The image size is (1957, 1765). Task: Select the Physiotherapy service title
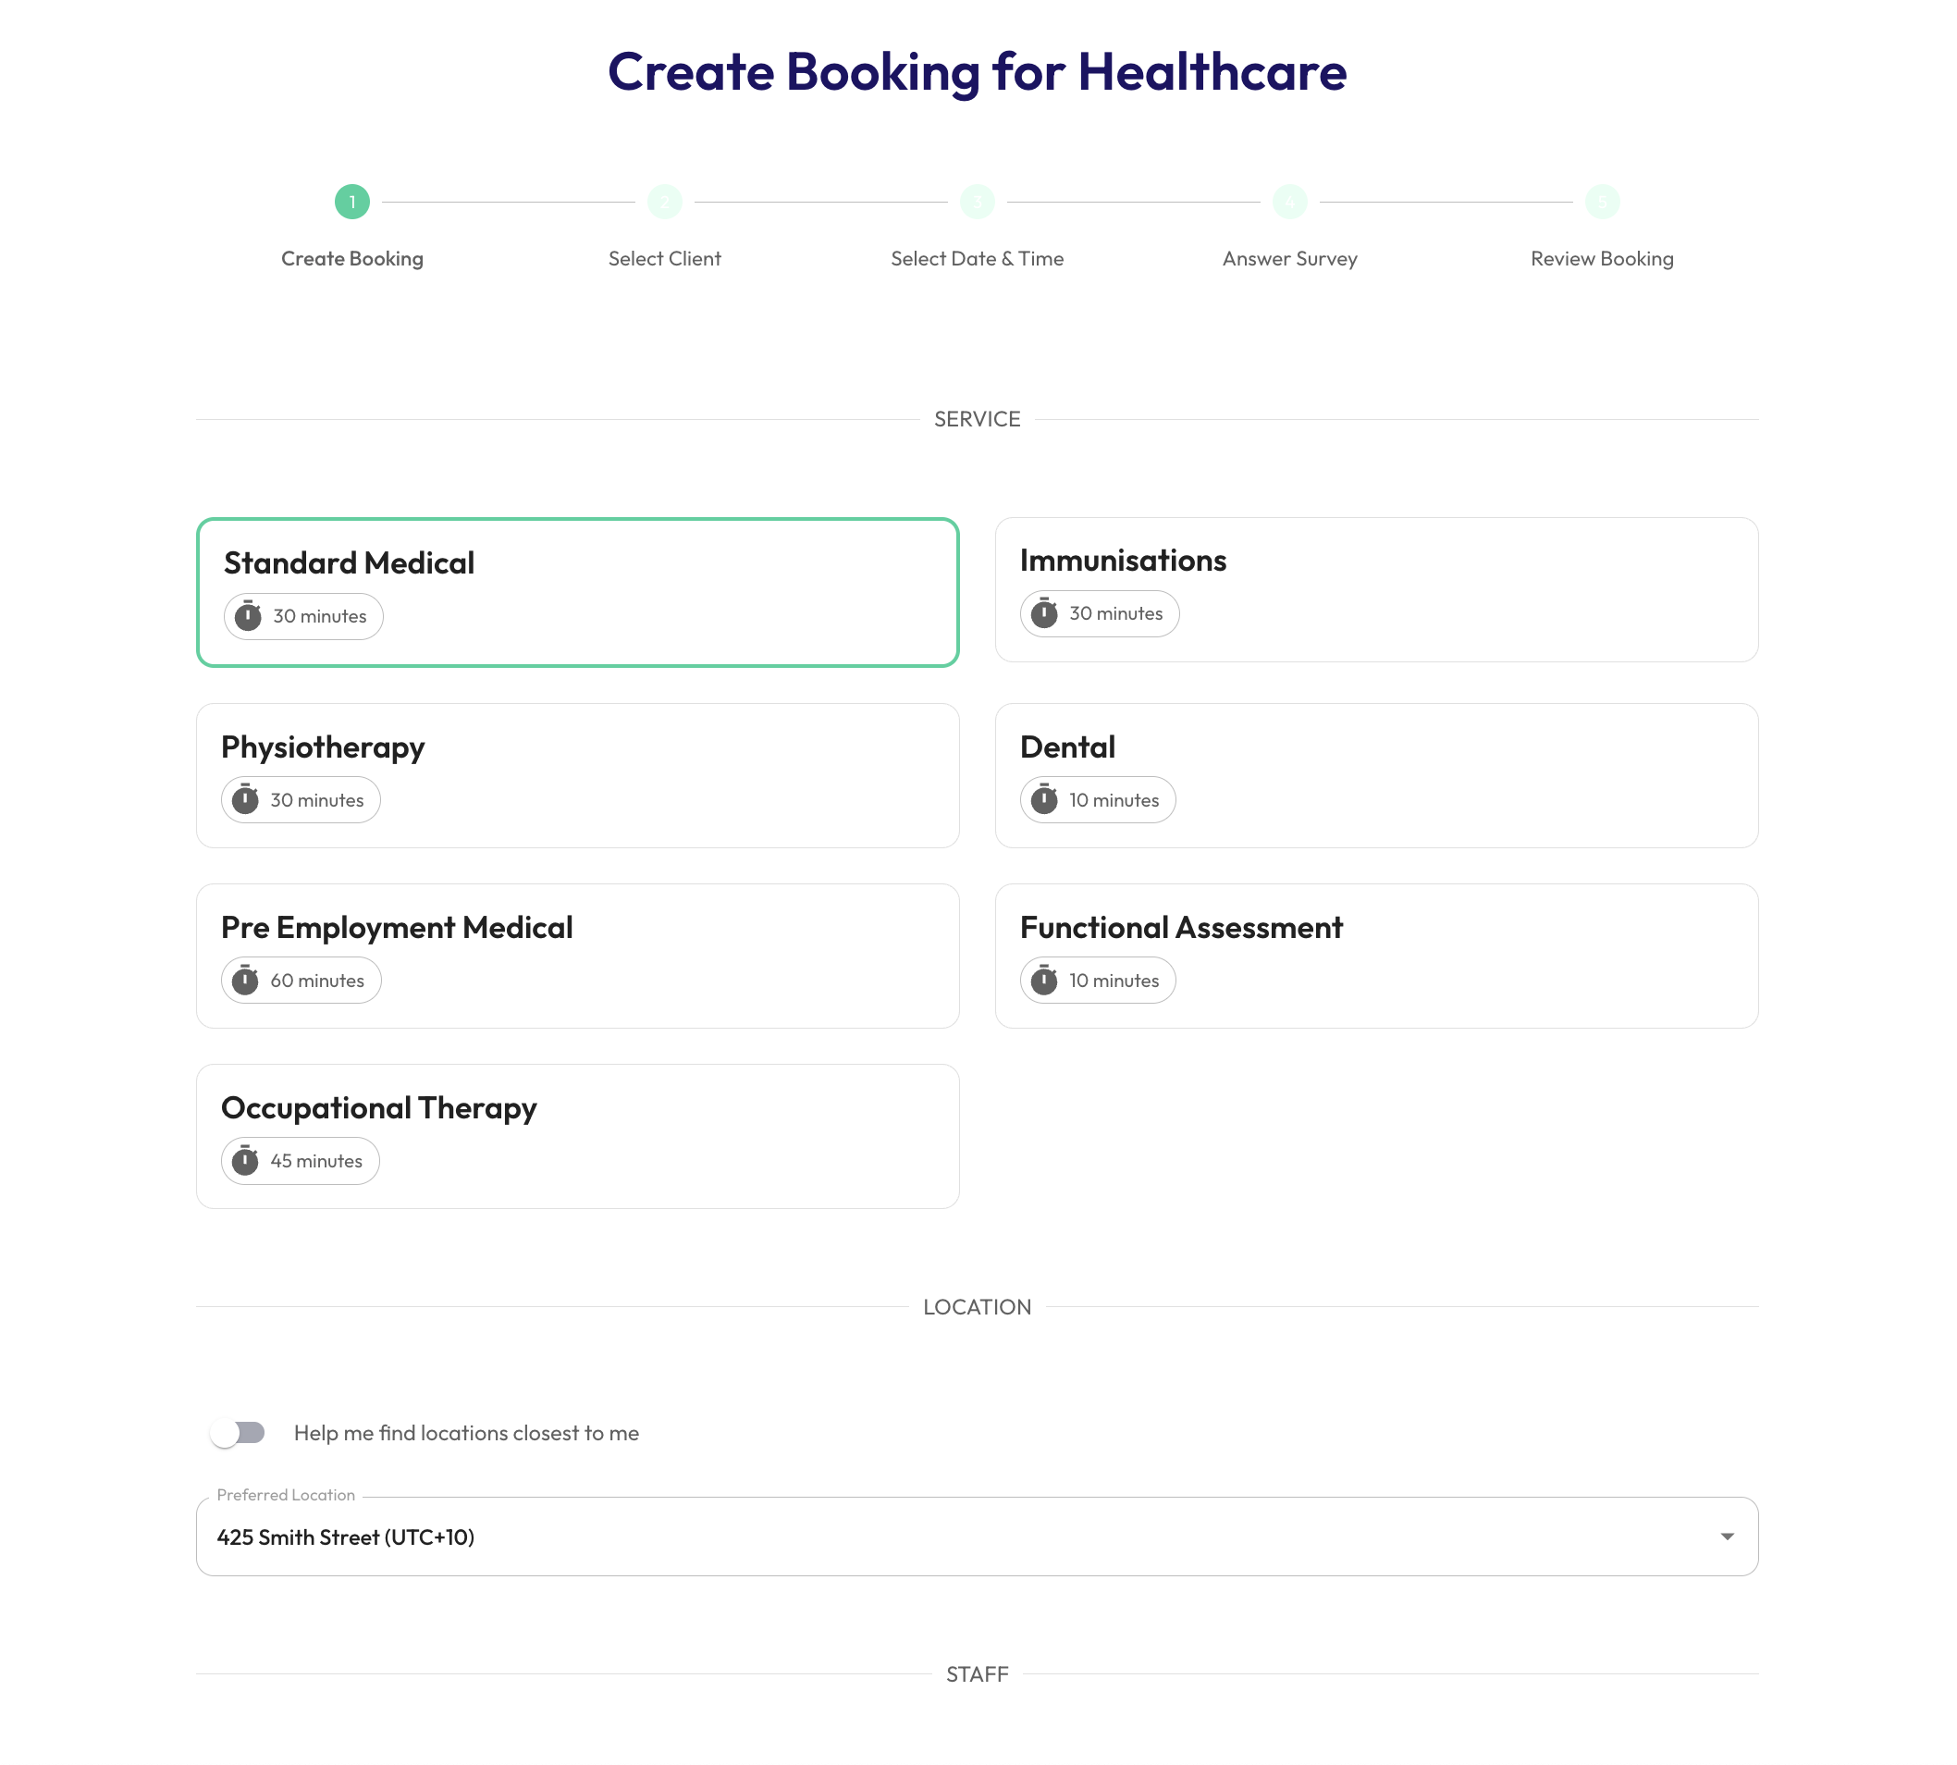point(323,747)
